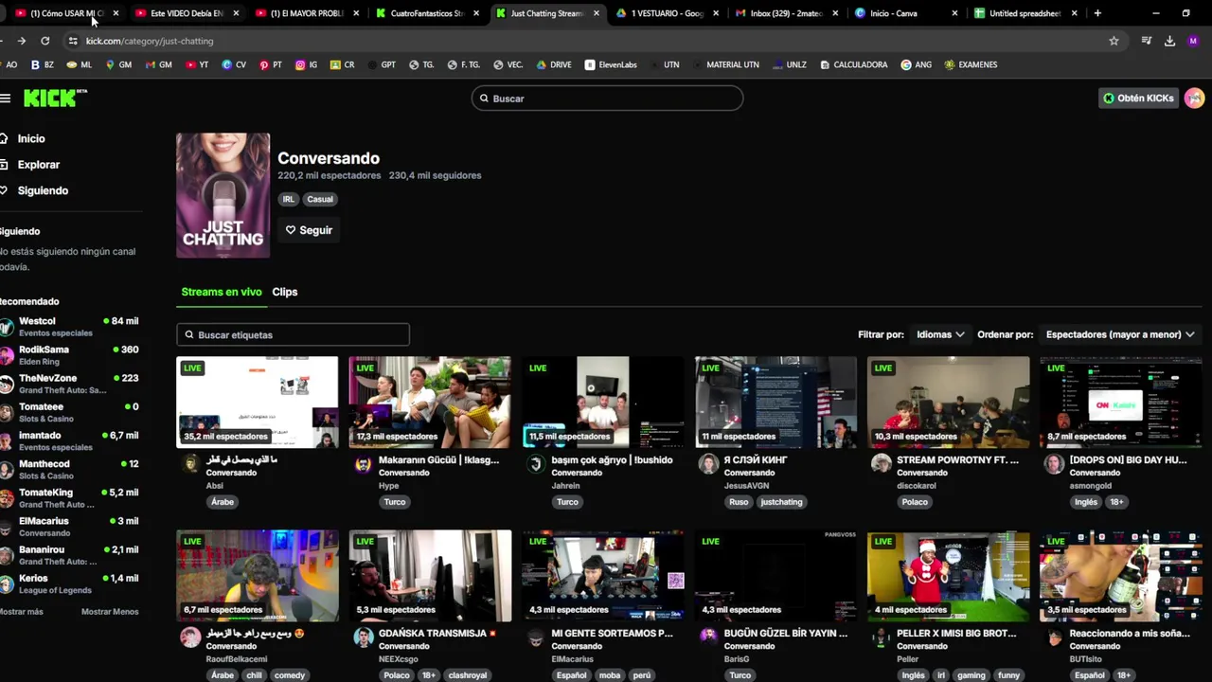
Task: Switch to CuatroFantasticos browser tab
Action: [x=426, y=13]
